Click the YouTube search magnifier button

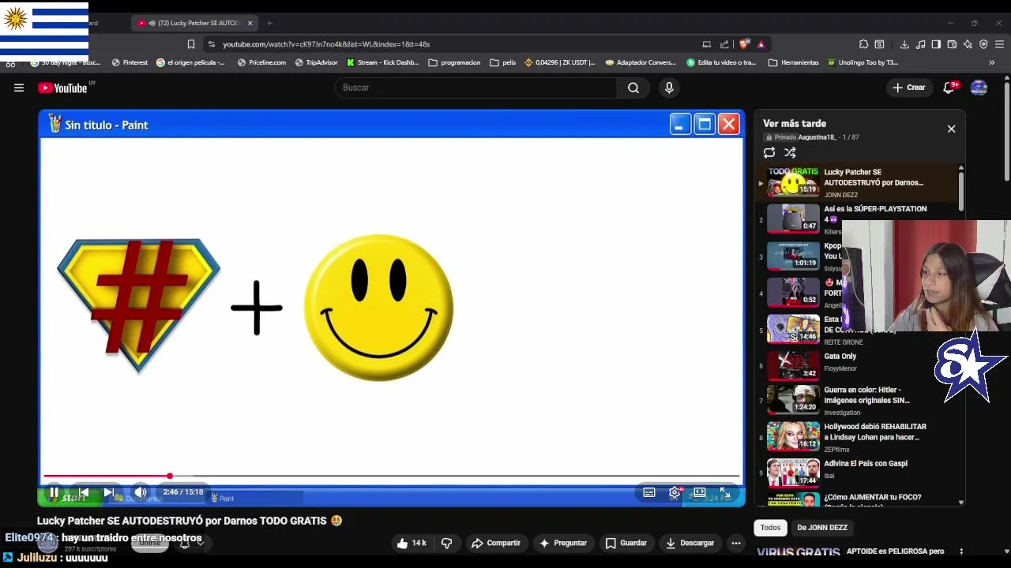pos(633,88)
